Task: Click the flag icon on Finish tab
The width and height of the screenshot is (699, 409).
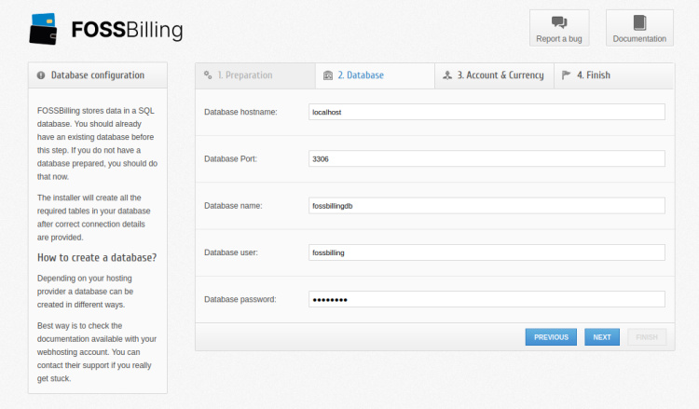Action: [567, 75]
